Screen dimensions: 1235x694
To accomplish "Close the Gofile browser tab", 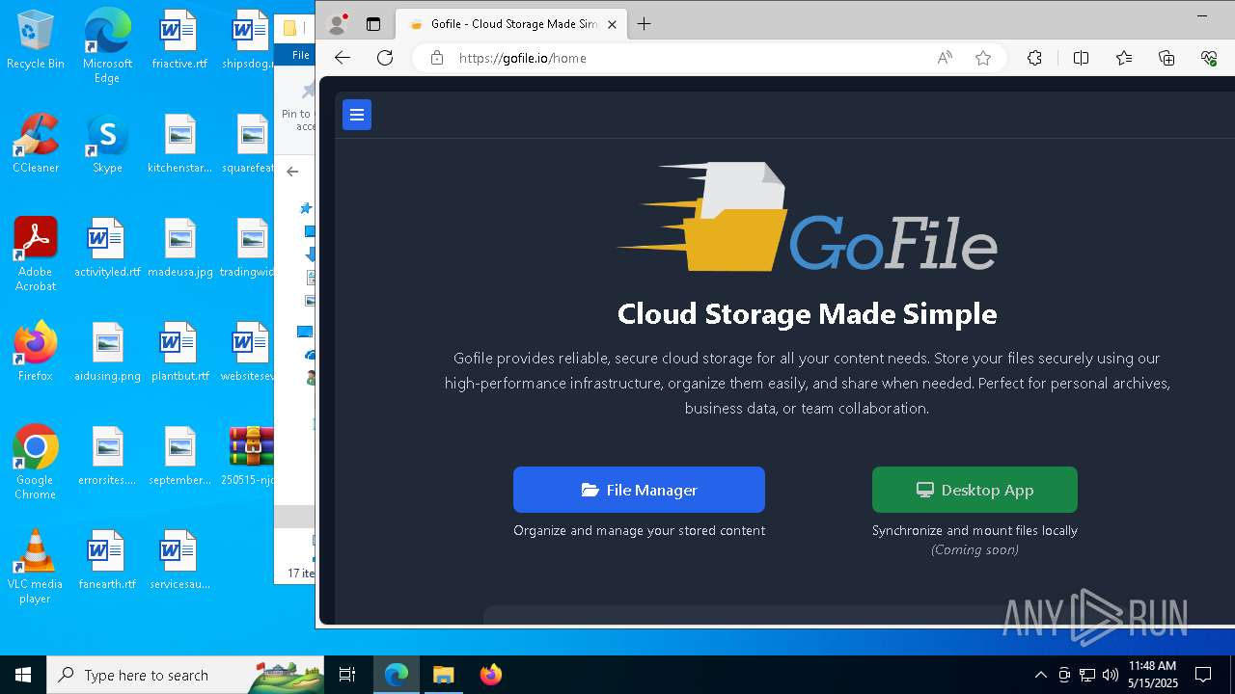I will pos(612,24).
